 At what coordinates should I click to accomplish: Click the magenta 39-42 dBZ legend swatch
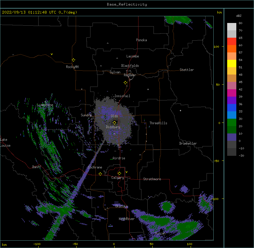pos(232,93)
